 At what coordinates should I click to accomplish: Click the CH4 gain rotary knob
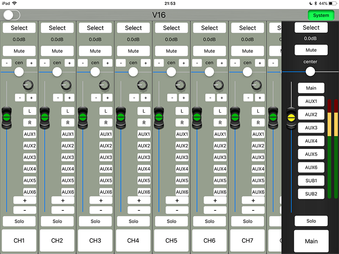(142, 85)
